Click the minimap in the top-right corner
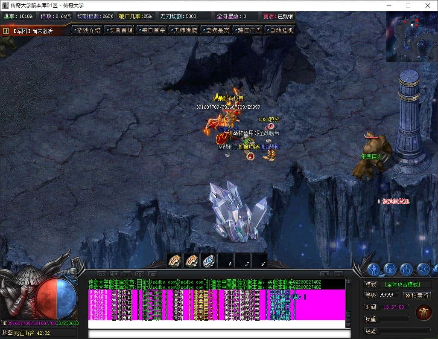The image size is (438, 339). [412, 37]
